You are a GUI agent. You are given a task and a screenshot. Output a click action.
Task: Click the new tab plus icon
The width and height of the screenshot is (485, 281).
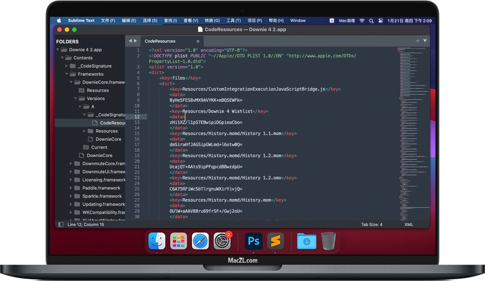(x=418, y=41)
